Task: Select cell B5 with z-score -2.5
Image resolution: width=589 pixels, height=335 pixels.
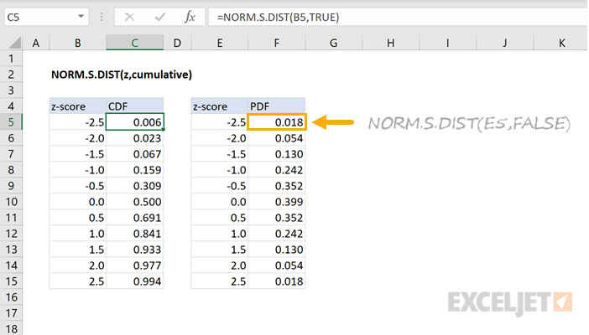Action: (x=78, y=122)
